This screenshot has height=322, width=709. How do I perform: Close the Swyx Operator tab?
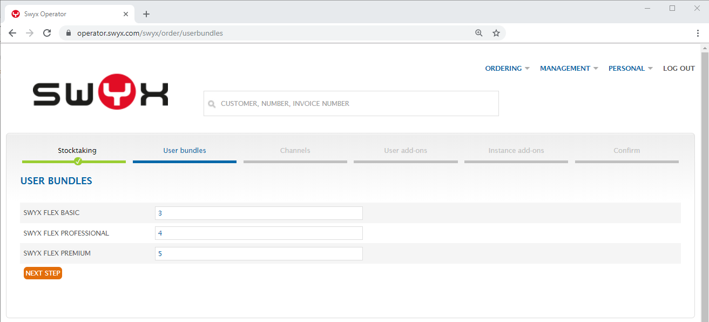[126, 14]
